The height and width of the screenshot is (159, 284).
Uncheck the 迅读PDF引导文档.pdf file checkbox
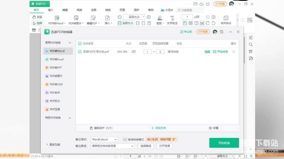(x=80, y=52)
